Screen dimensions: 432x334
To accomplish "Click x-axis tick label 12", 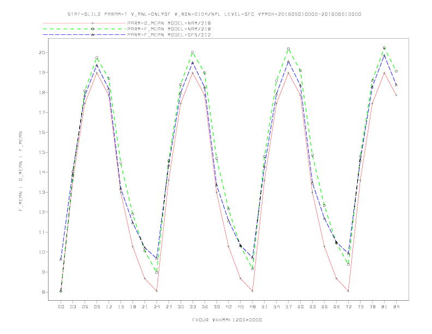I will tap(109, 307).
